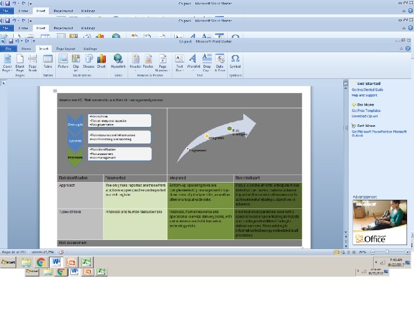Click the Word icon in the upper taskbar
The height and width of the screenshot is (310, 414).
(x=56, y=262)
